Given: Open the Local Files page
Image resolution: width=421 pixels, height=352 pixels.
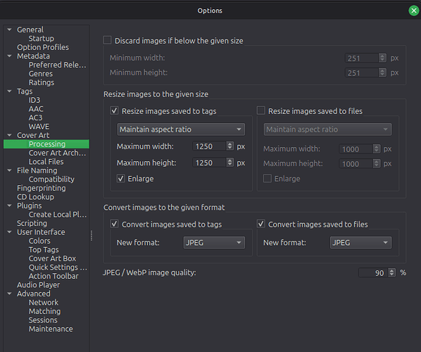Looking at the screenshot, I should (x=46, y=162).
